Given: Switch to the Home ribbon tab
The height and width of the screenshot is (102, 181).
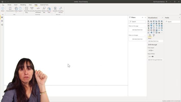Looking at the screenshot, I should coord(9,5).
